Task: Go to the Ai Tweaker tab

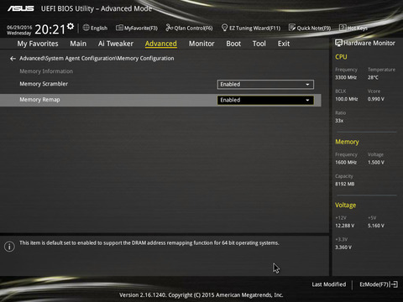Action: click(x=116, y=44)
